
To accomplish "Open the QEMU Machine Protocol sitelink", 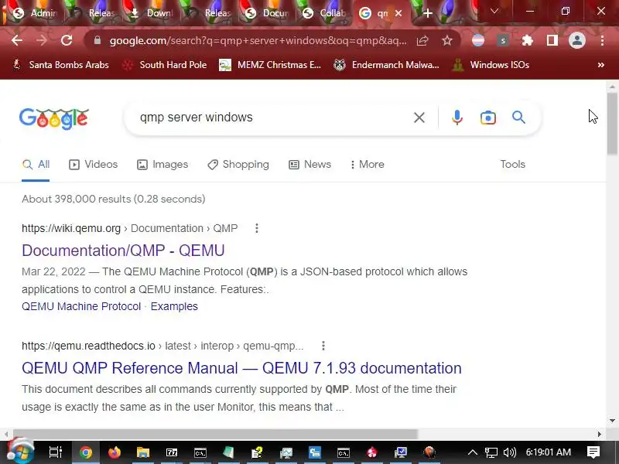I will [x=81, y=306].
